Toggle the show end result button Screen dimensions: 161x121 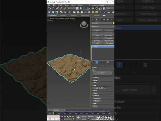(97, 63)
